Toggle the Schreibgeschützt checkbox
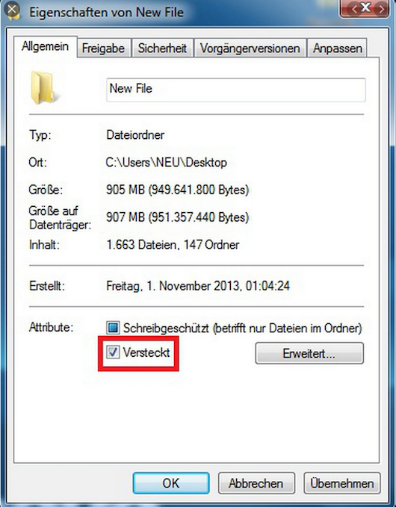Image resolution: width=396 pixels, height=507 pixels. point(113,328)
